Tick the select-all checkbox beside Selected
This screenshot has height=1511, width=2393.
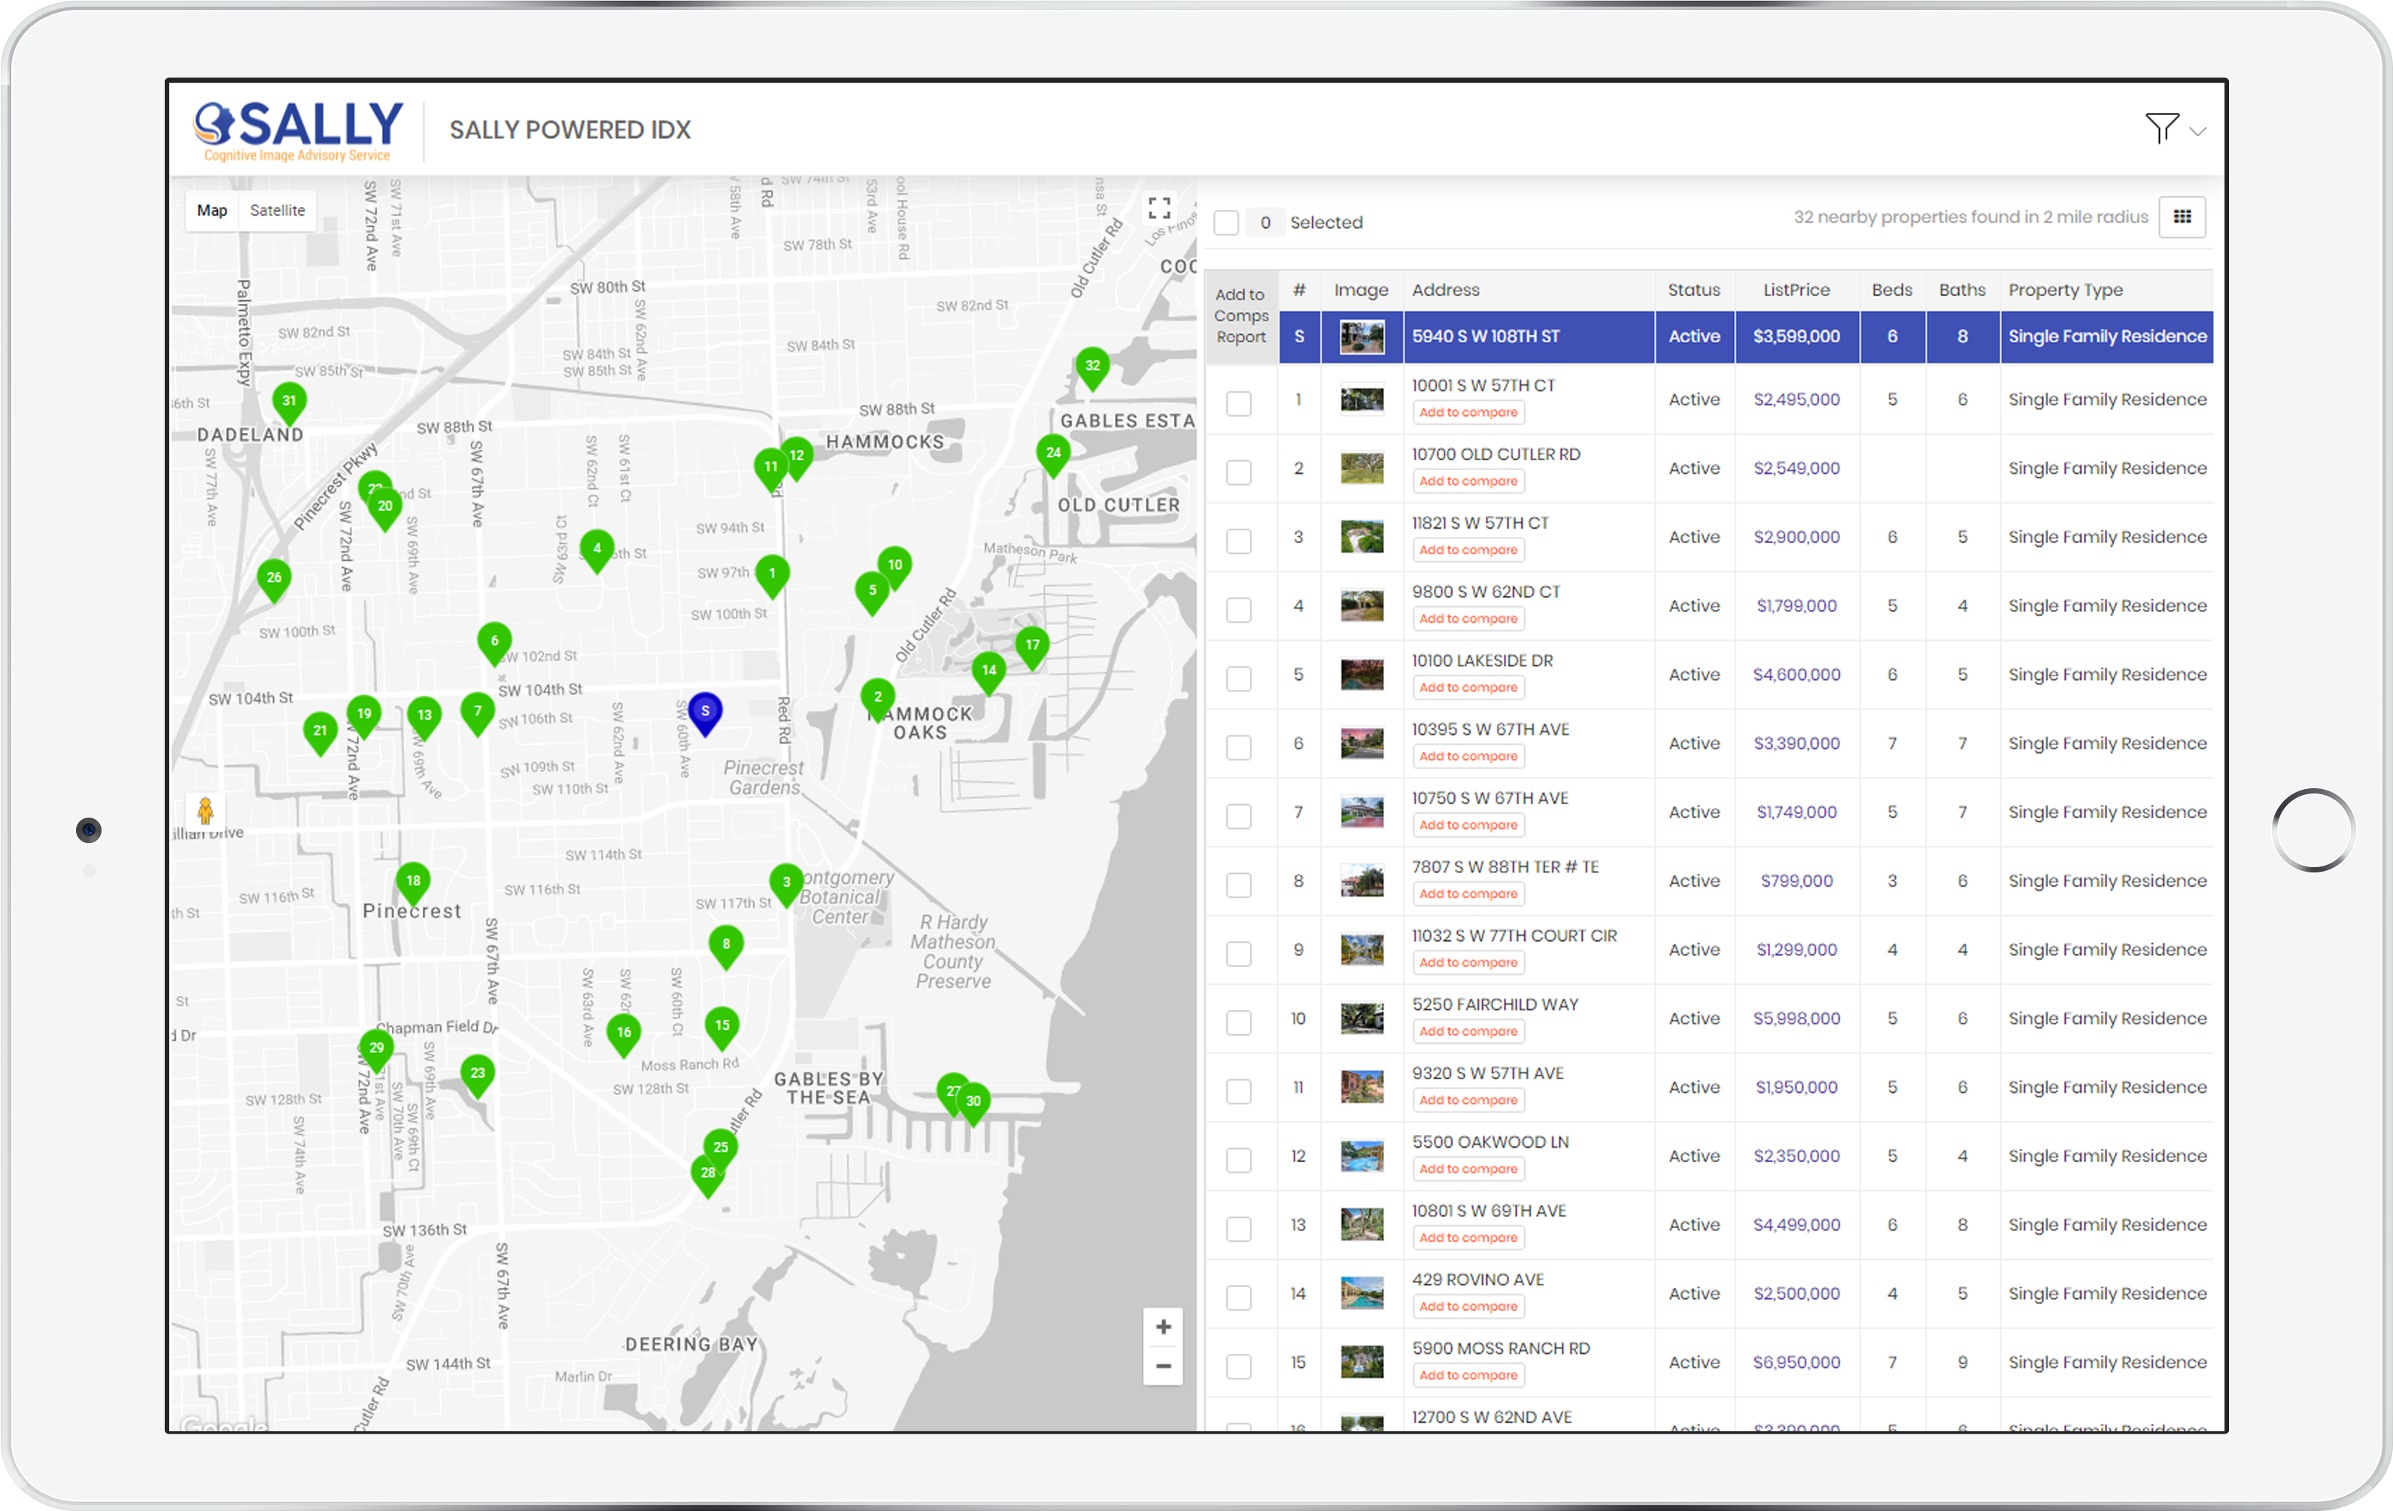point(1226,223)
